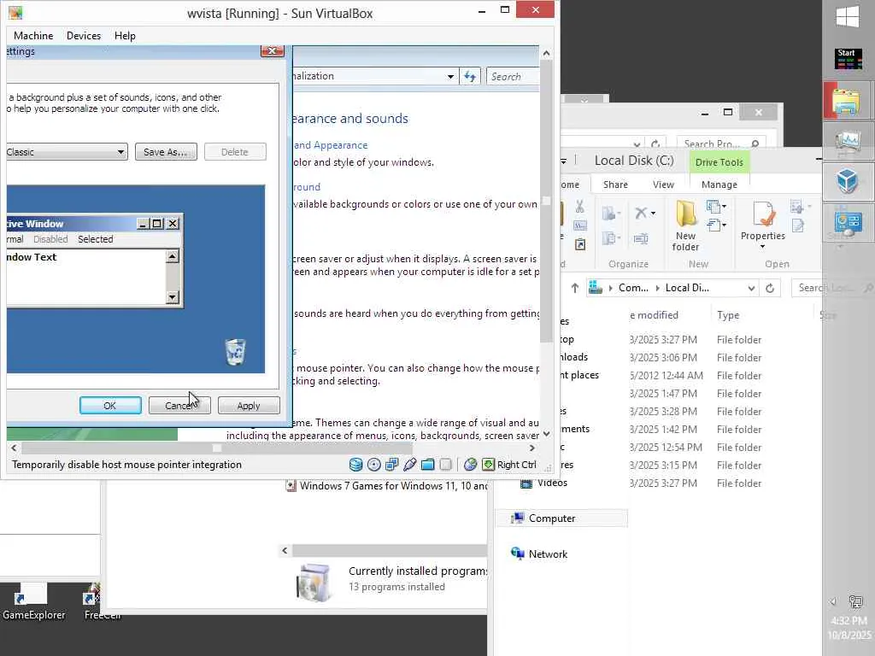
Task: Open Window Color and Appearance link
Action: click(x=331, y=145)
